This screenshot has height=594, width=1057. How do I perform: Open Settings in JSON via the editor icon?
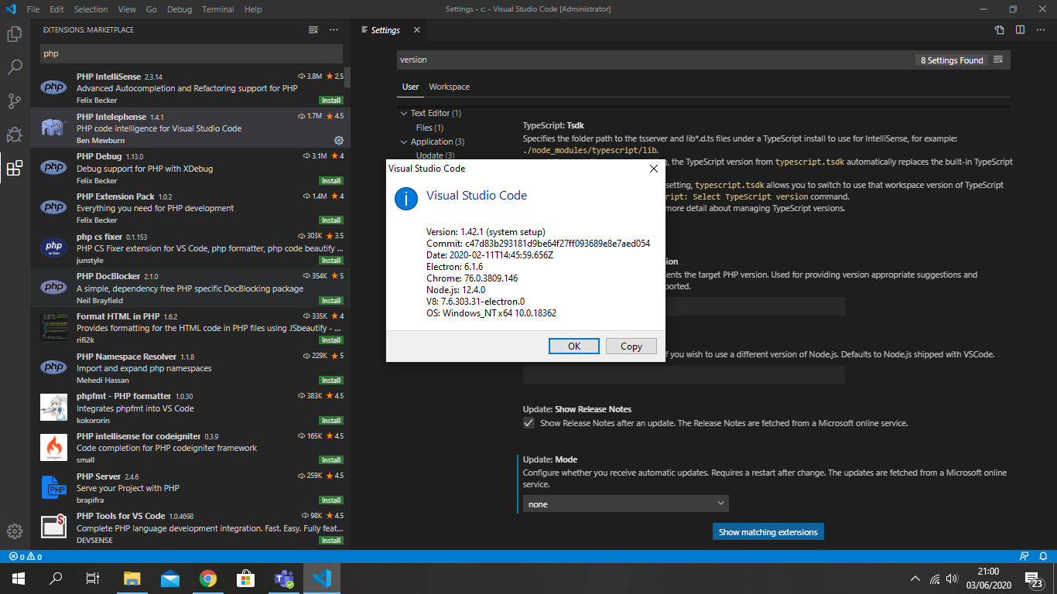pos(999,29)
